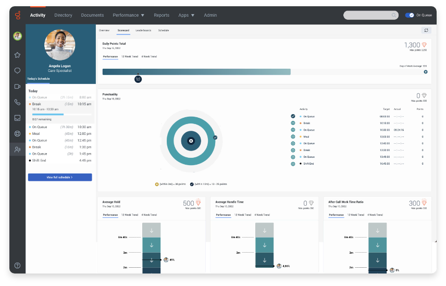Click View full schedule button
This screenshot has width=446, height=286.
pyautogui.click(x=60, y=177)
